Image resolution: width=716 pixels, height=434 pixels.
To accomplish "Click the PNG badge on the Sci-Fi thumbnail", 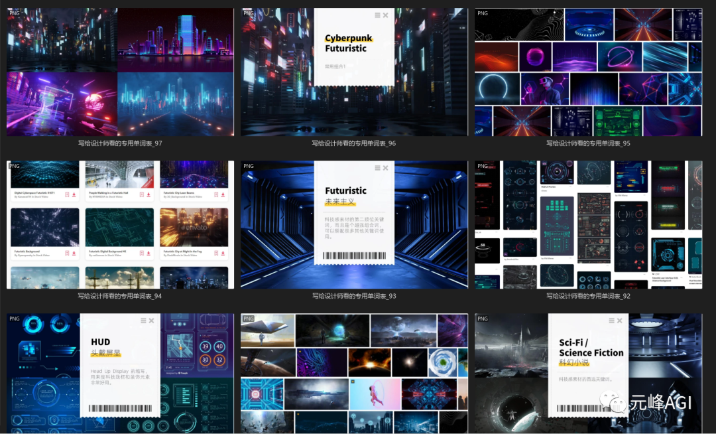I will [483, 319].
